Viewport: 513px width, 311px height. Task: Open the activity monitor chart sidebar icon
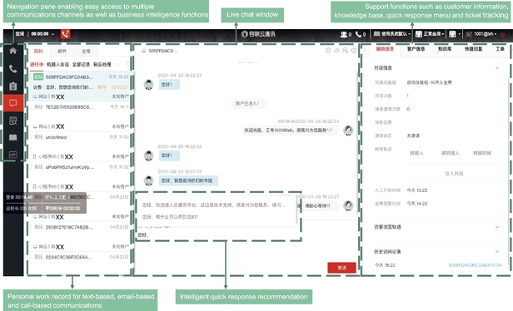click(x=12, y=155)
